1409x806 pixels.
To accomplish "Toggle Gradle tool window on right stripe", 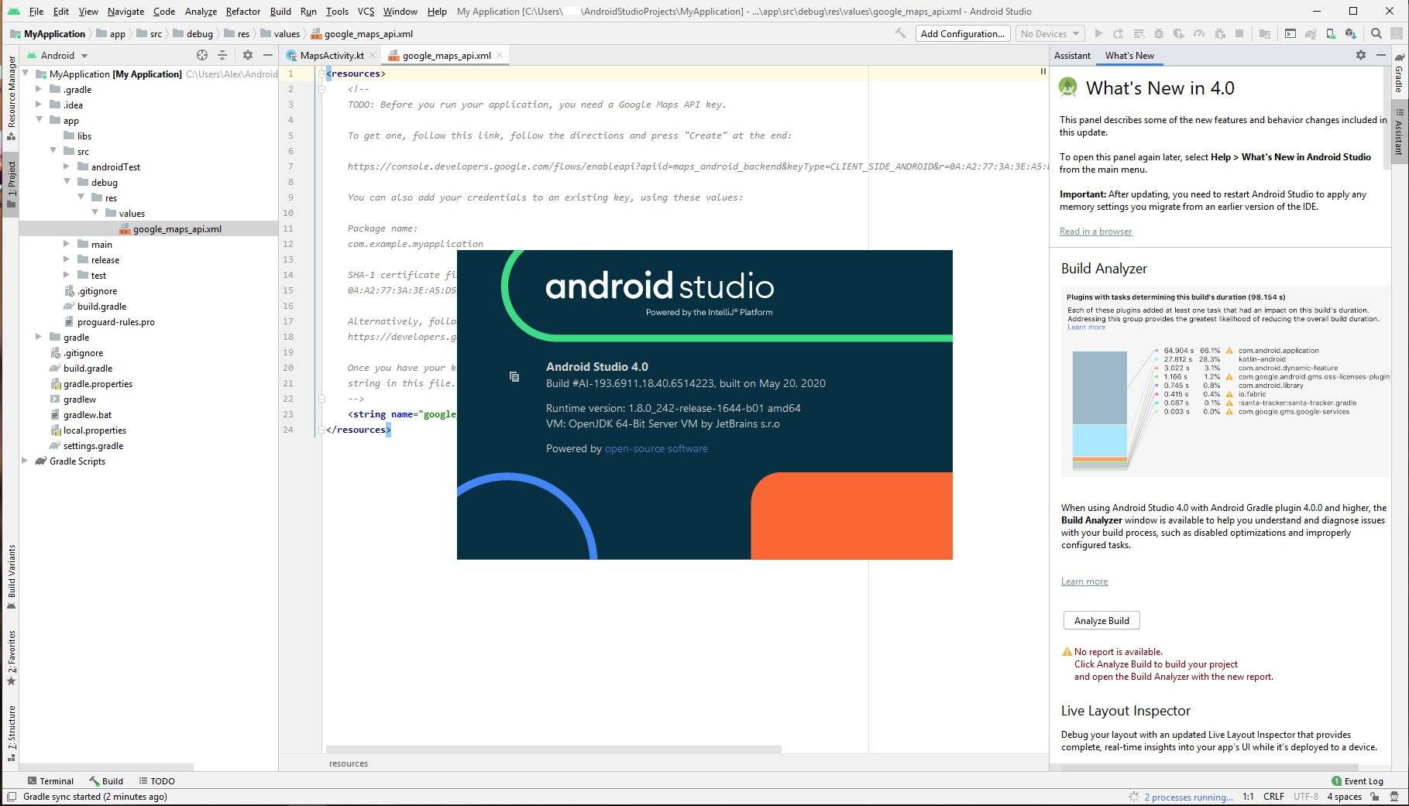I will [x=1399, y=74].
